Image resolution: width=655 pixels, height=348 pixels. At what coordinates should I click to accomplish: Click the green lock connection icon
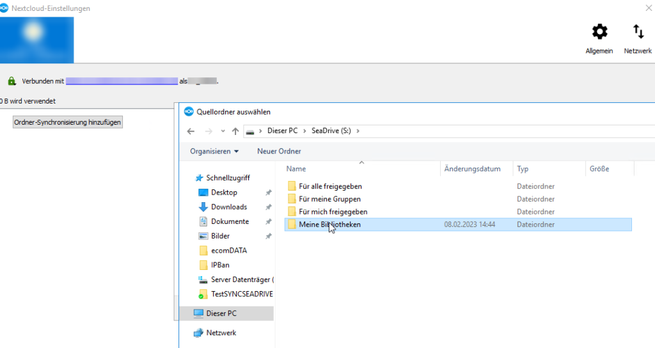(x=12, y=81)
